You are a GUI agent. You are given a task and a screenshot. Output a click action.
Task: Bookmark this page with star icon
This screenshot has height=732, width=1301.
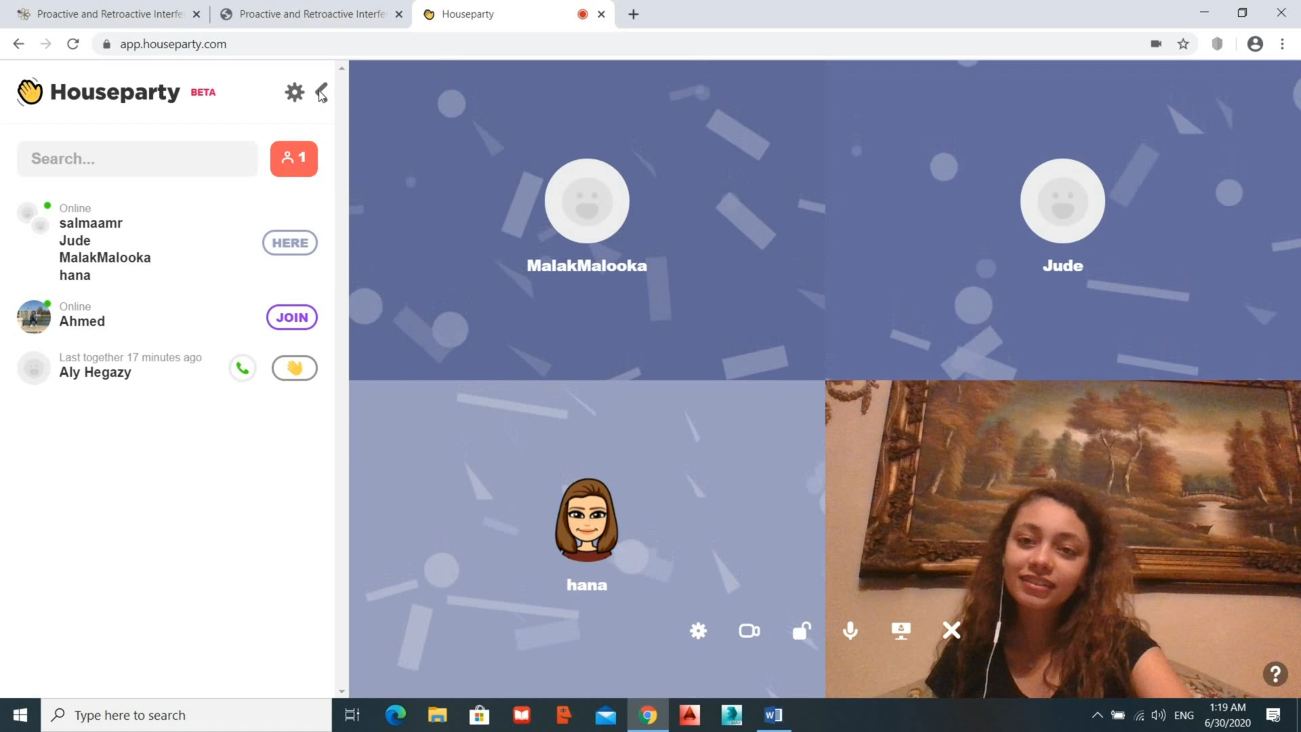[1183, 44]
